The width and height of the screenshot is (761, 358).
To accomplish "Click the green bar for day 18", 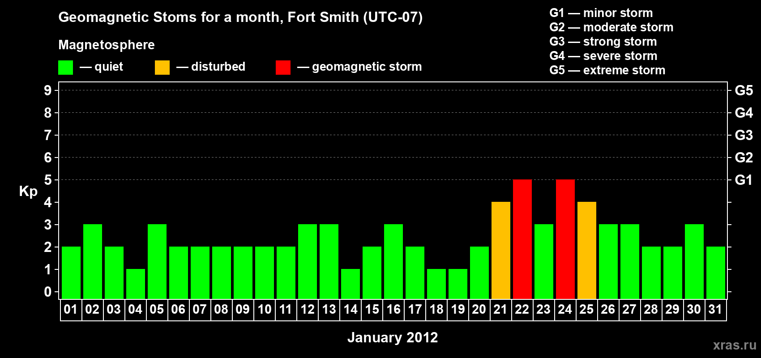I will click(436, 284).
